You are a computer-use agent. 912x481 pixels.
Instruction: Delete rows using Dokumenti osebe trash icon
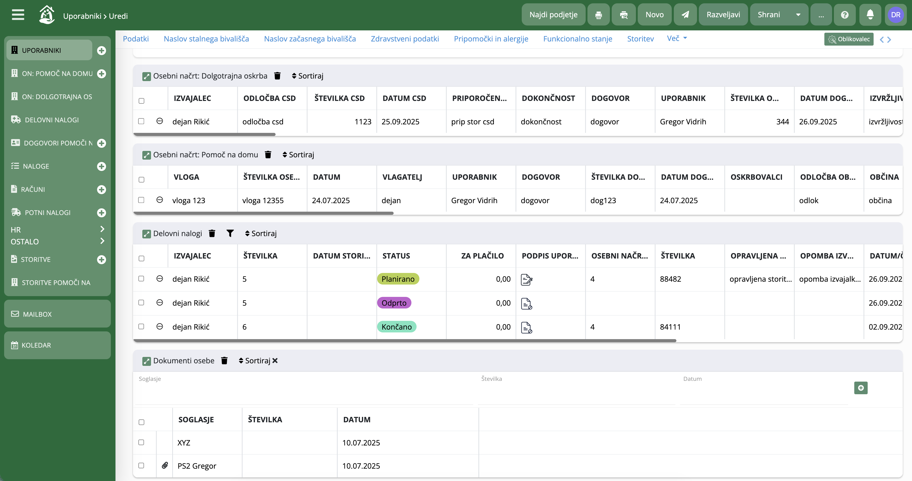coord(224,360)
